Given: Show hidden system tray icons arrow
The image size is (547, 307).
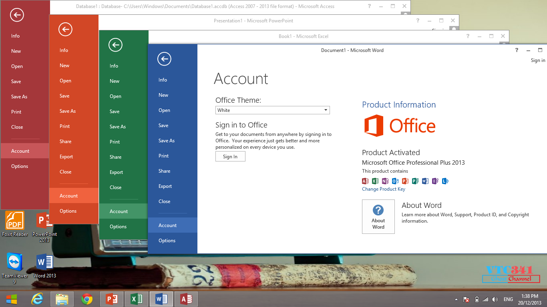Looking at the screenshot, I should [456, 299].
